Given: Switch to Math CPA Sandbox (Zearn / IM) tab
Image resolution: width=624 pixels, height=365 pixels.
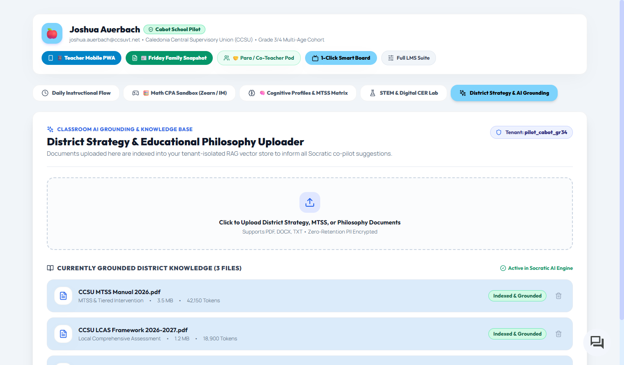Looking at the screenshot, I should click(179, 93).
